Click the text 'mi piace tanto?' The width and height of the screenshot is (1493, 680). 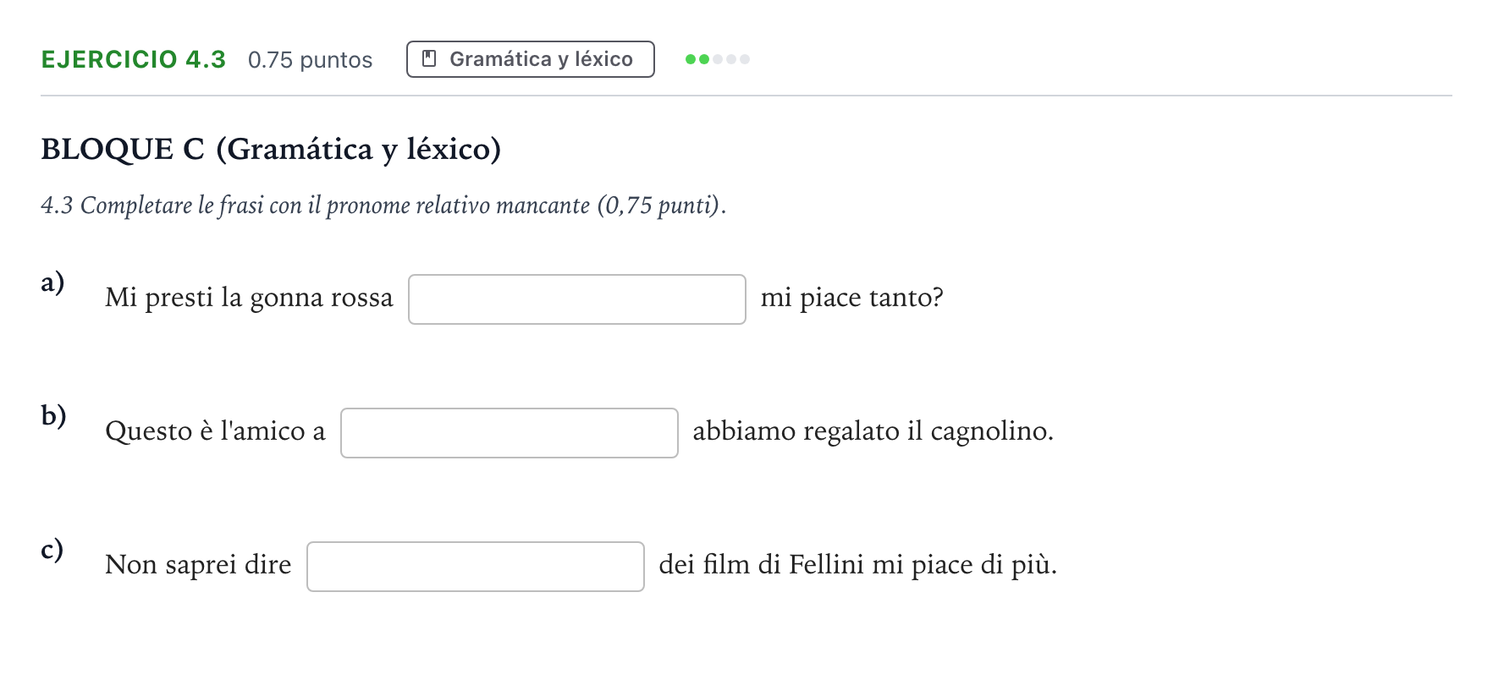[x=851, y=298]
